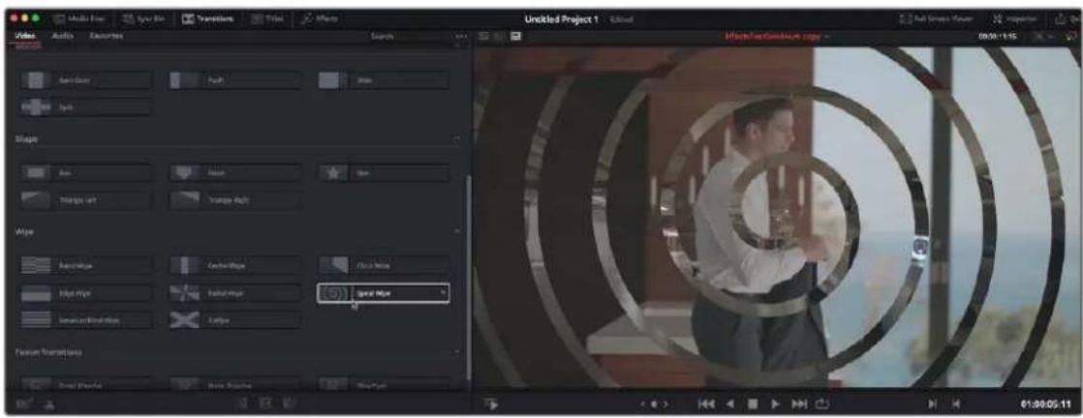Select the Box shape transition
1083x418 pixels.
(85, 172)
